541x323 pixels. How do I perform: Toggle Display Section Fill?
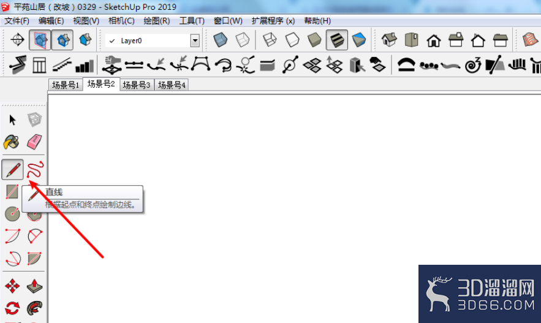tap(85, 40)
